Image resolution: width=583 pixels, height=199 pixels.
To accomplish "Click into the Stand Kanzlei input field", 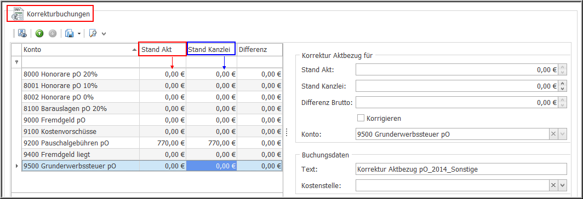I will point(457,86).
